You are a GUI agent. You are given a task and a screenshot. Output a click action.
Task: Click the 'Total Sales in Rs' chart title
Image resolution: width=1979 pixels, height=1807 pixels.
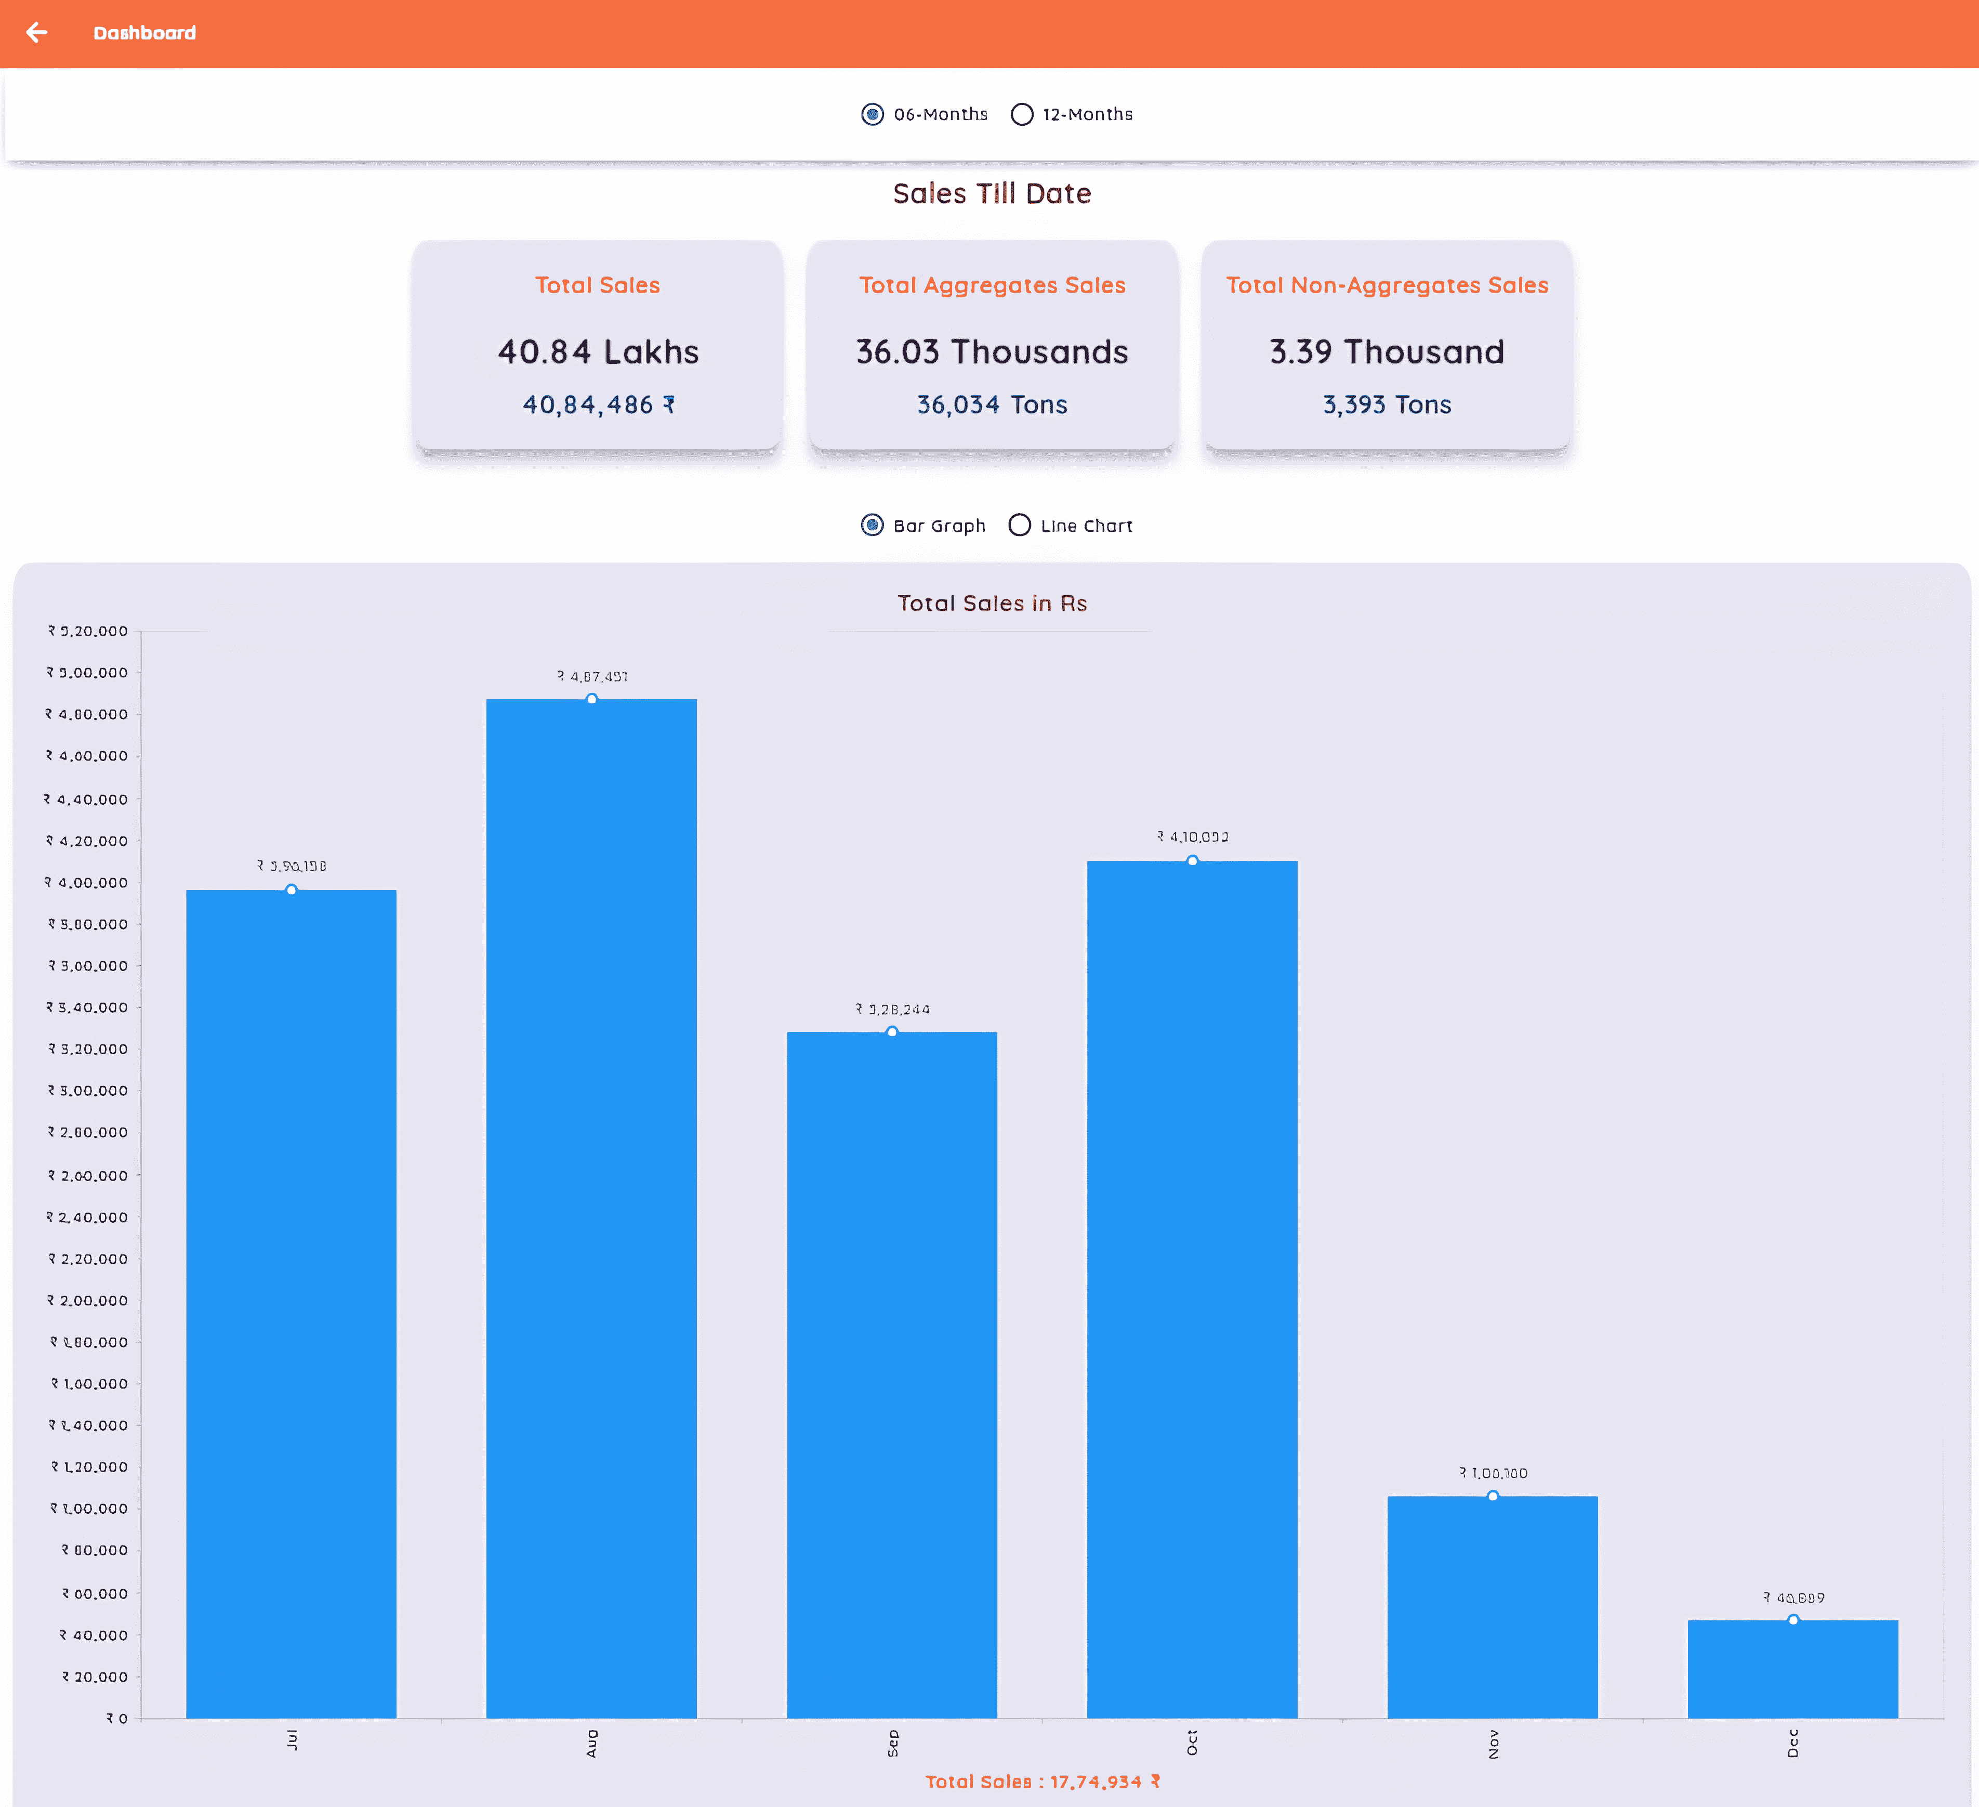[x=992, y=603]
